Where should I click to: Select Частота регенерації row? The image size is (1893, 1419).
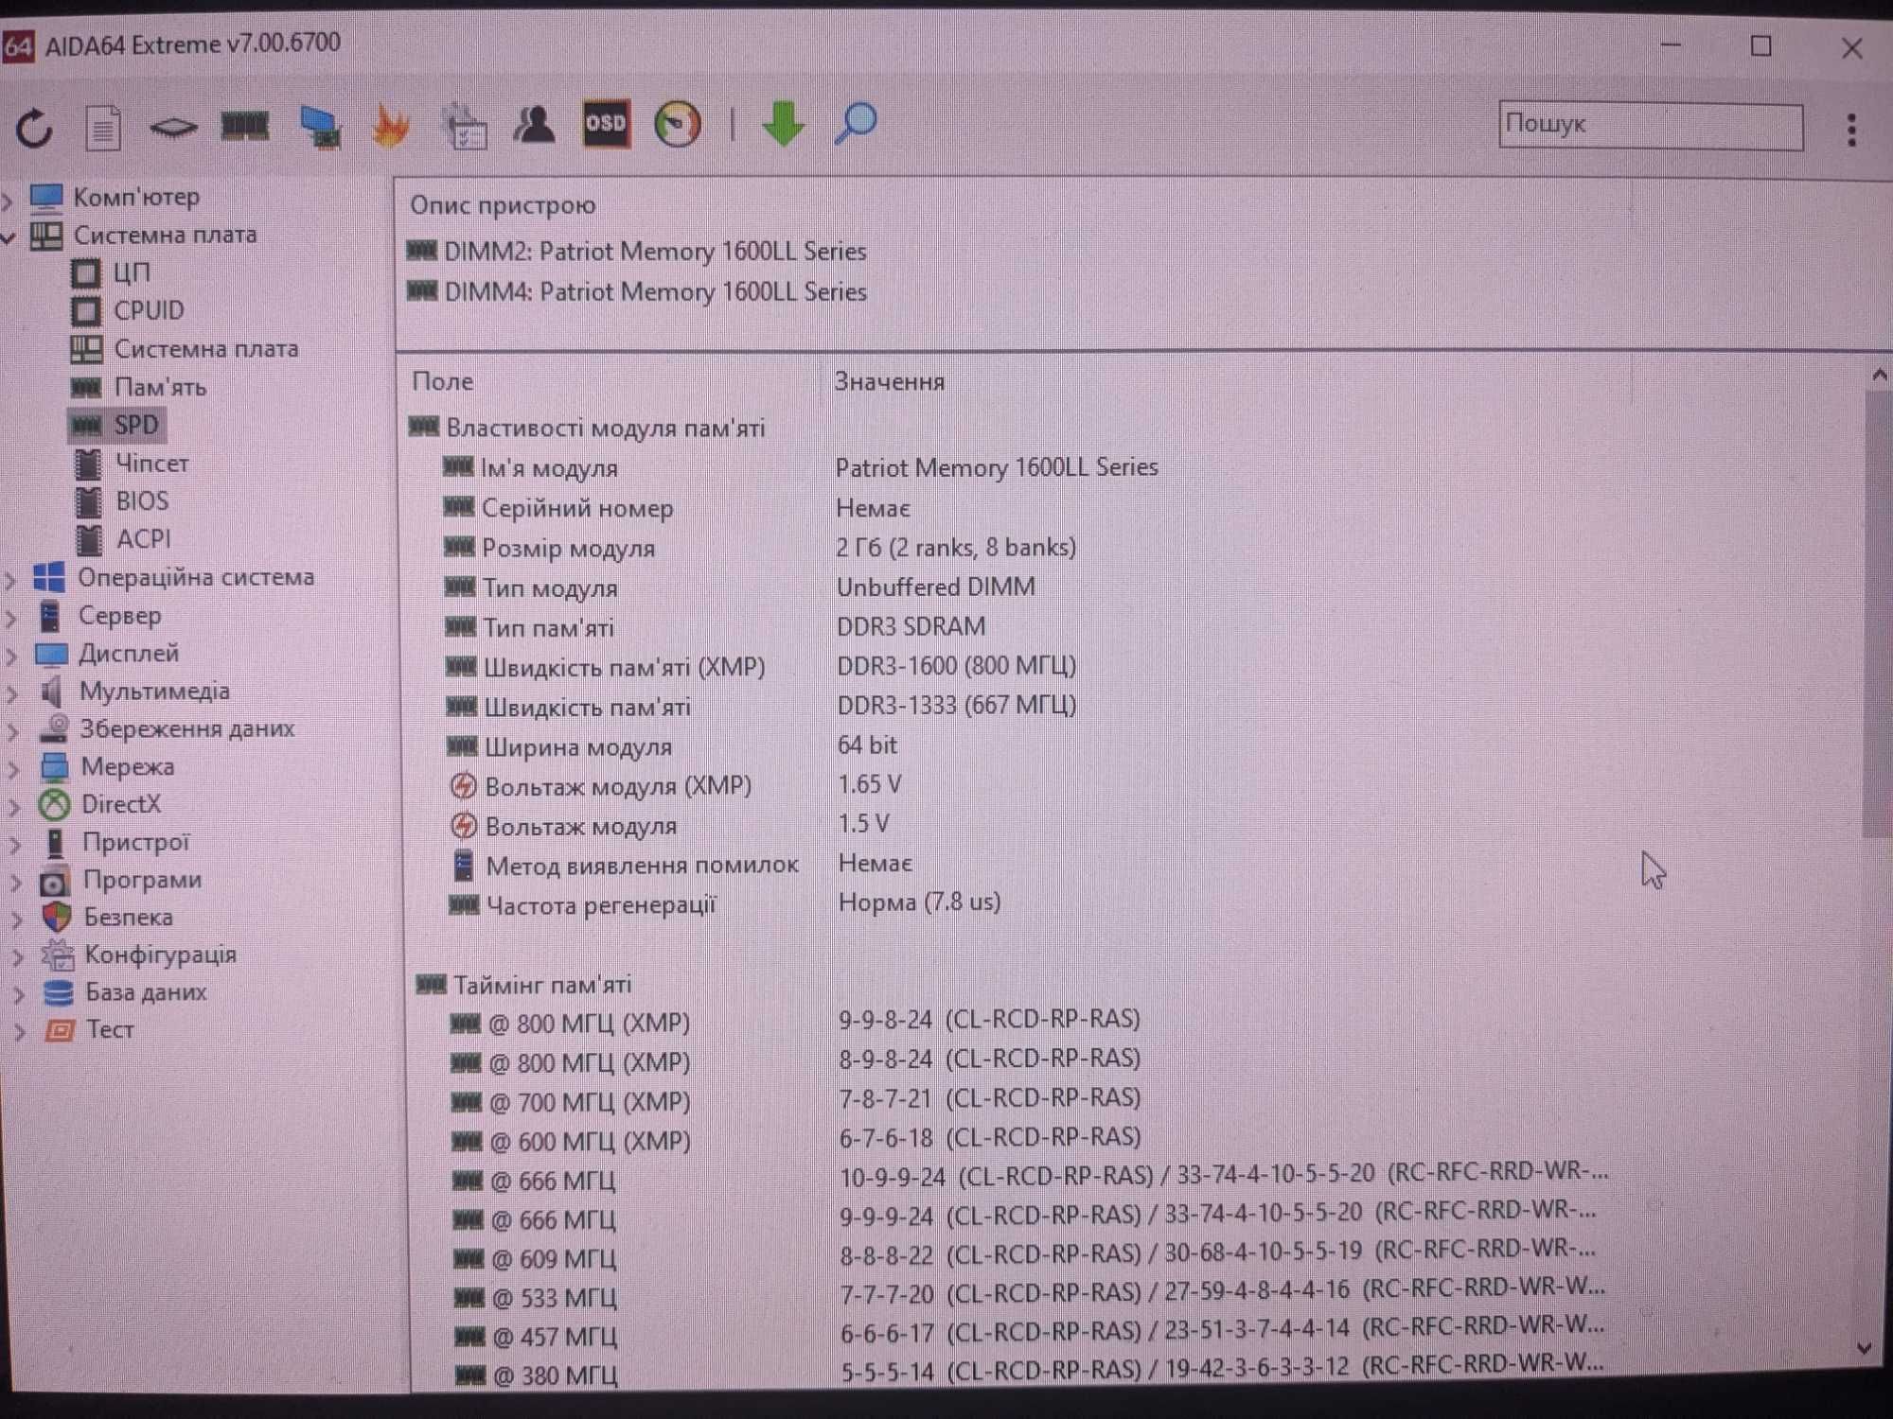(725, 904)
